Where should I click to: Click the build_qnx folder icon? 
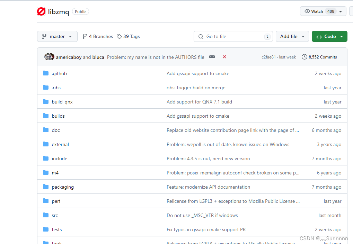click(46, 101)
